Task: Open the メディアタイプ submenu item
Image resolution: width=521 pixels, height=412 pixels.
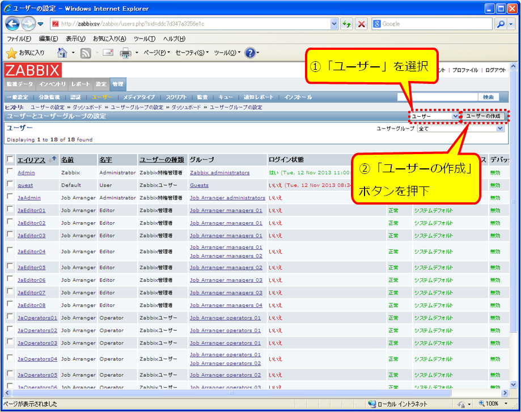Action: tap(139, 97)
